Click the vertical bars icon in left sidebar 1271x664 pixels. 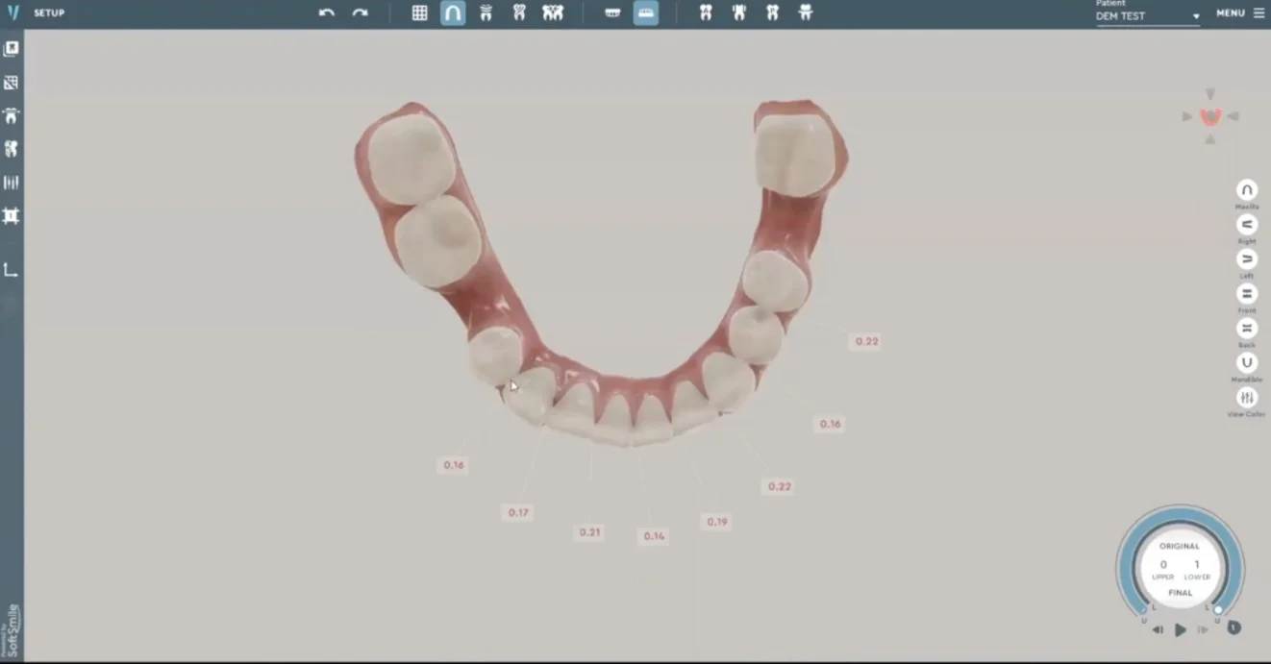tap(12, 183)
